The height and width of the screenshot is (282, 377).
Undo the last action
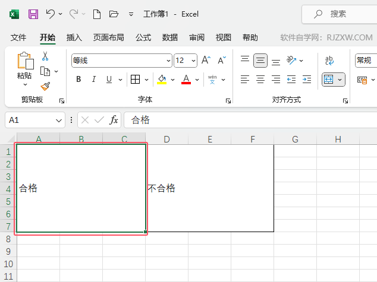pos(51,14)
